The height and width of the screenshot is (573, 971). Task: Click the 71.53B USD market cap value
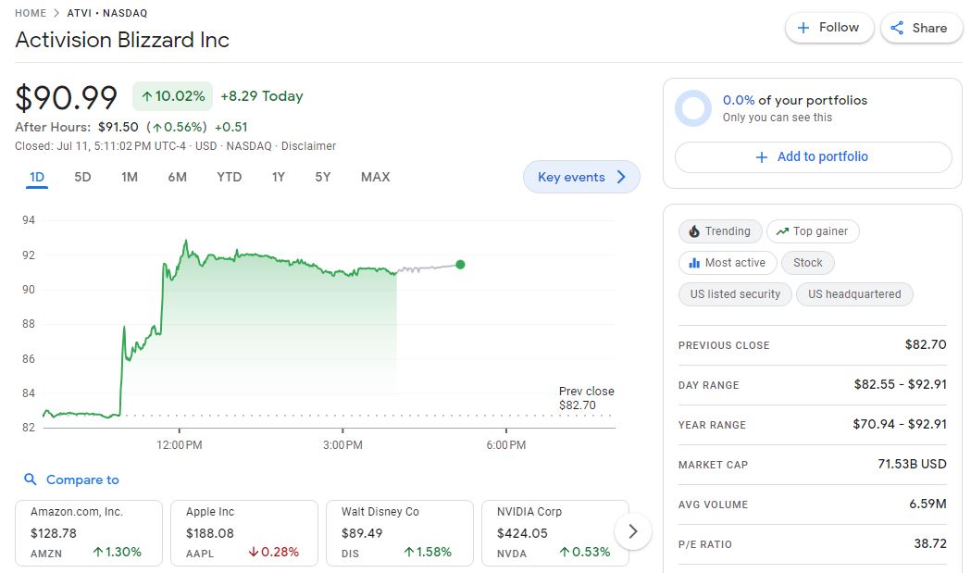[912, 464]
